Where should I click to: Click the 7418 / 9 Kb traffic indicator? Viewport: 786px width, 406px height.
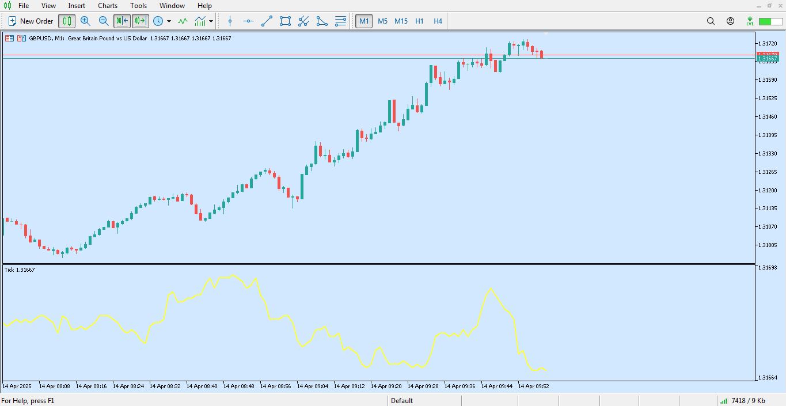click(x=748, y=401)
